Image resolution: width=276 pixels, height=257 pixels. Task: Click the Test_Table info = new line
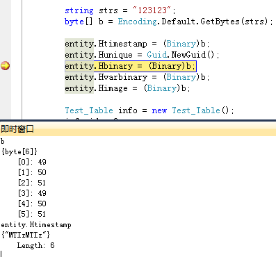[x=149, y=110]
